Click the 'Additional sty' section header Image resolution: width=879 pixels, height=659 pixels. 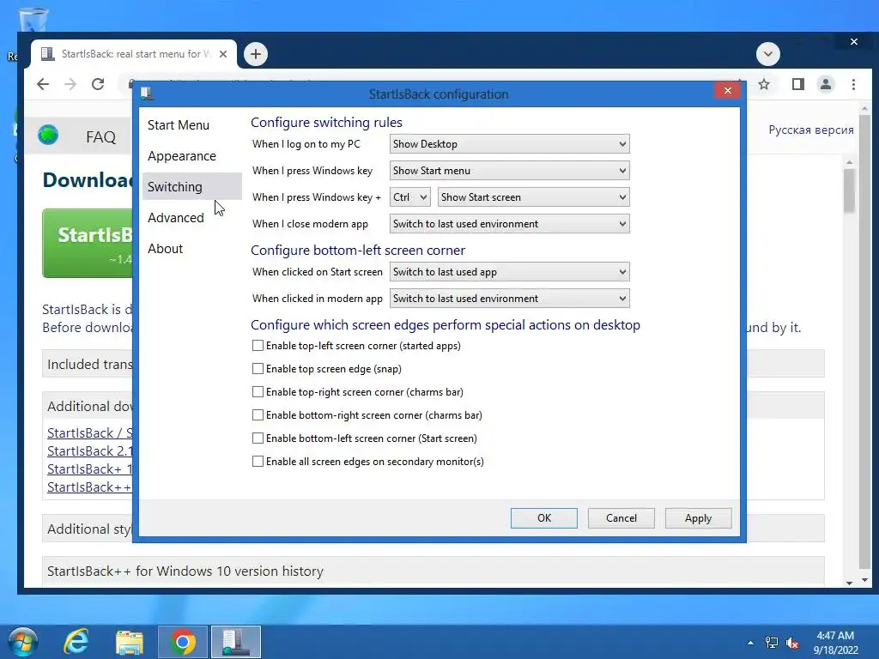tap(88, 529)
